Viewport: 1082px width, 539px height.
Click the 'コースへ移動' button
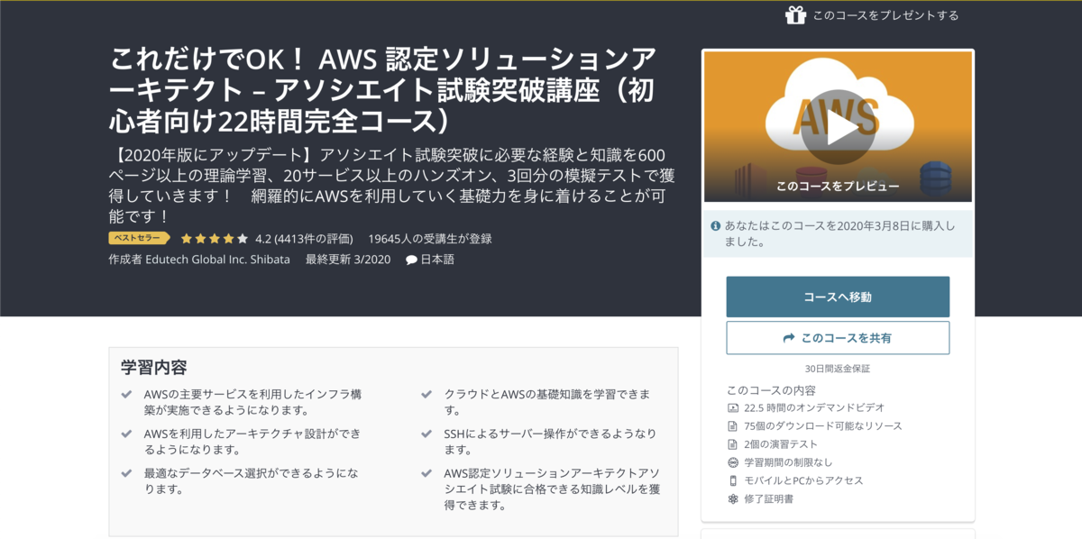[838, 297]
